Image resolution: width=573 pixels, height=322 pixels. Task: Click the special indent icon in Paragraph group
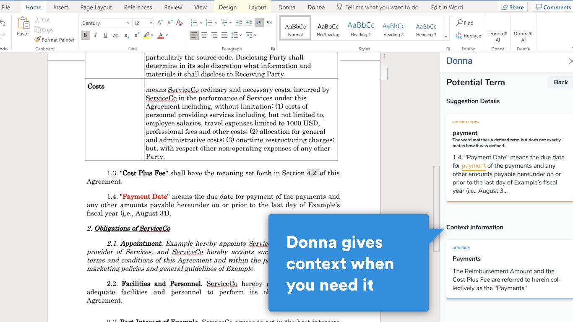pos(249,35)
